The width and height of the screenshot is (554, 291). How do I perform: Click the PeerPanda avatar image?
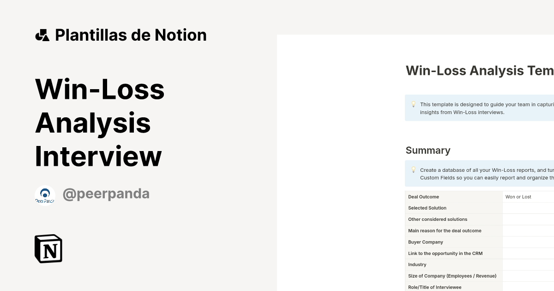pyautogui.click(x=45, y=195)
